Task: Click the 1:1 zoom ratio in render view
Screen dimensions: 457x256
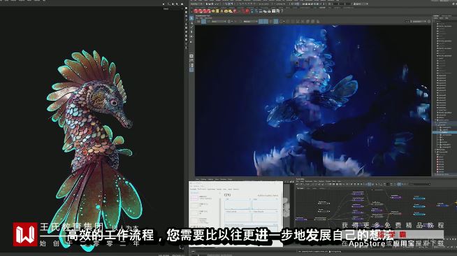Action: 407,21
